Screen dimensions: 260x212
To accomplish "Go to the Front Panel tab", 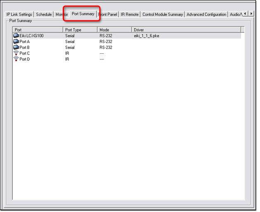I will click(109, 14).
